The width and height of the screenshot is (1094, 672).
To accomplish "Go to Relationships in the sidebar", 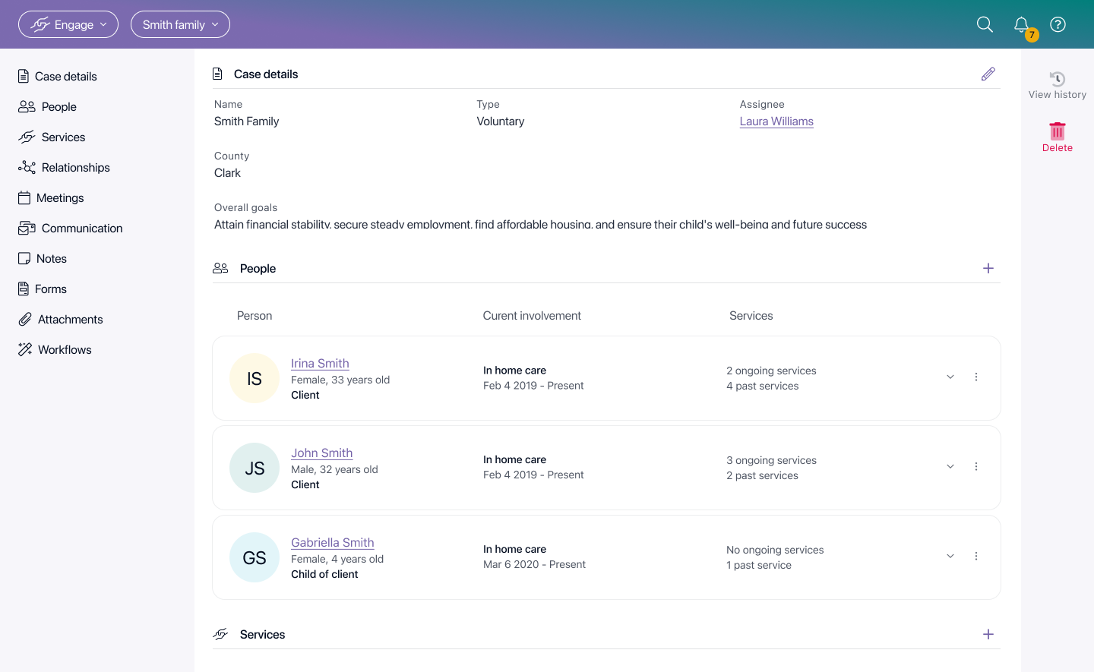I will pos(75,168).
